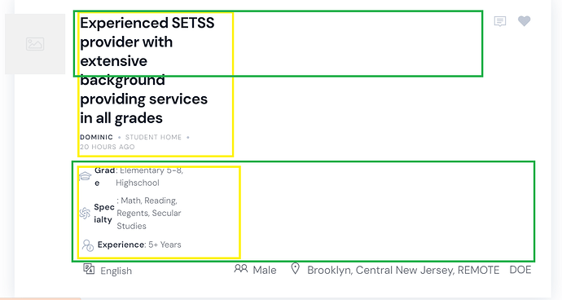562x300 pixels.
Task: Click the location pin icon
Action: 295,268
